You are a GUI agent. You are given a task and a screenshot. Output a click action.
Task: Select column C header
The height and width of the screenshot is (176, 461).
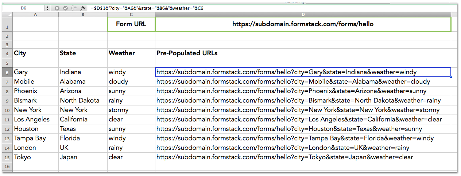(131, 15)
